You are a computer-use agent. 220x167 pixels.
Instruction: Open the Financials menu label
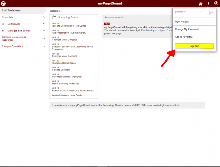7,17
